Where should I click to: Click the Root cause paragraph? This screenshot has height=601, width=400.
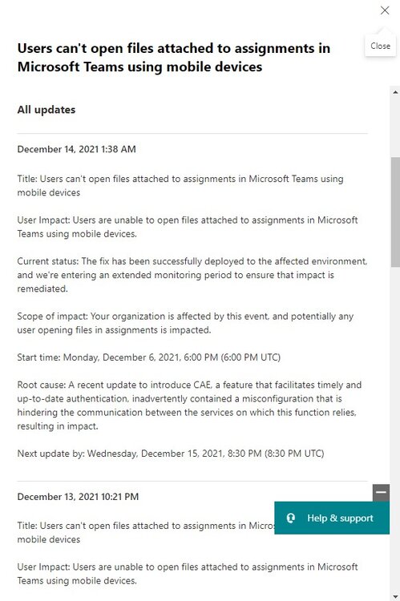189,405
